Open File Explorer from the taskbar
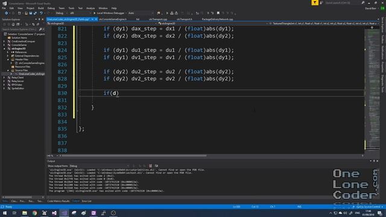This screenshot has width=386, height=217. coord(25,213)
